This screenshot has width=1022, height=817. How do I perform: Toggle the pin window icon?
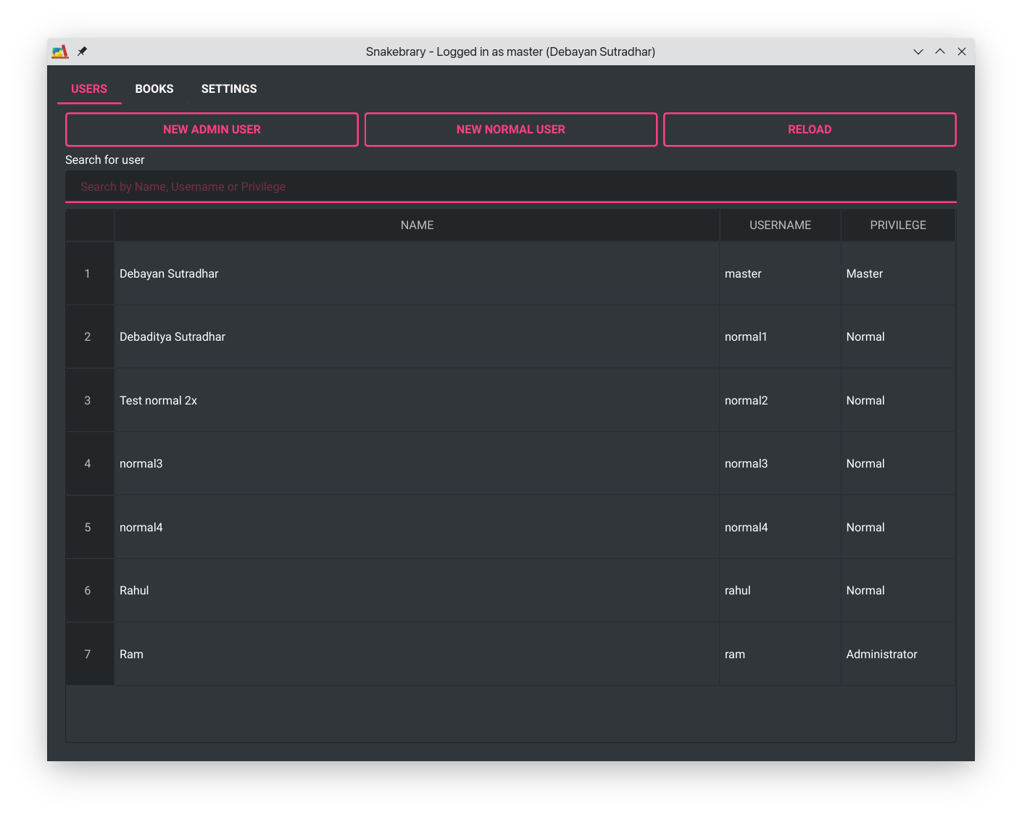(82, 51)
